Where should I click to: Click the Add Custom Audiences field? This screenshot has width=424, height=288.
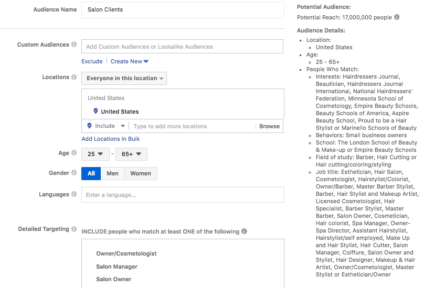click(x=182, y=47)
